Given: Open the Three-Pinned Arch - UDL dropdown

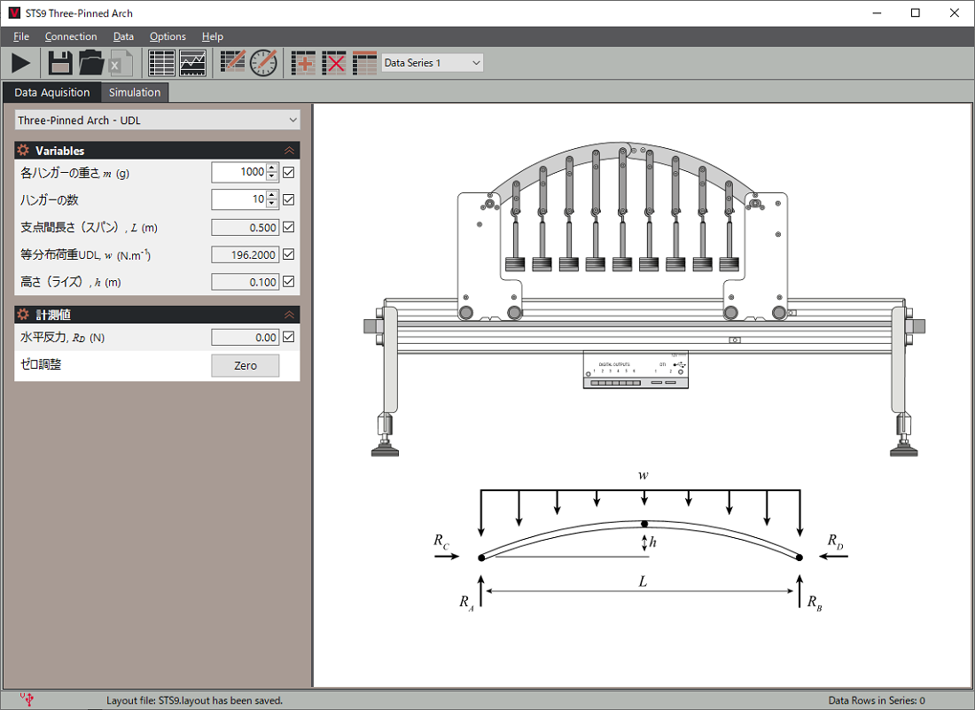Looking at the screenshot, I should coord(157,120).
